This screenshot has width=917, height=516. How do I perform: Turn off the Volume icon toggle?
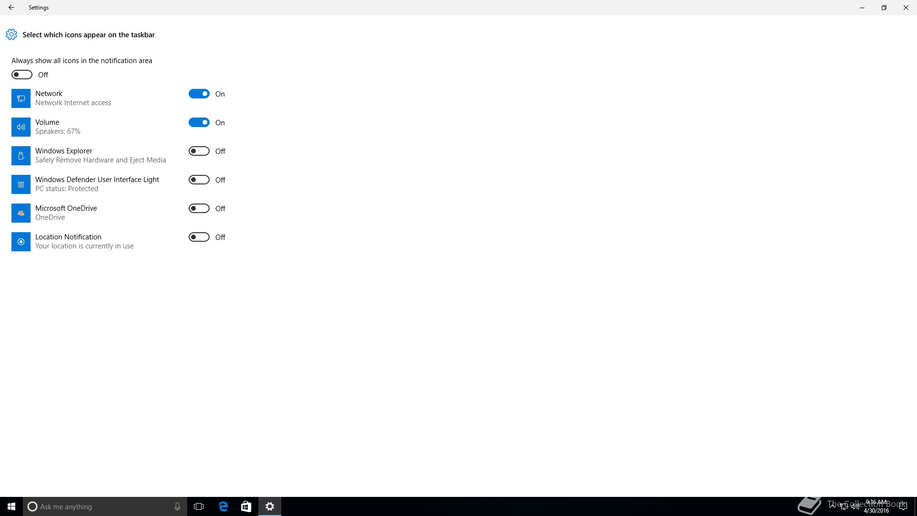[x=199, y=122]
